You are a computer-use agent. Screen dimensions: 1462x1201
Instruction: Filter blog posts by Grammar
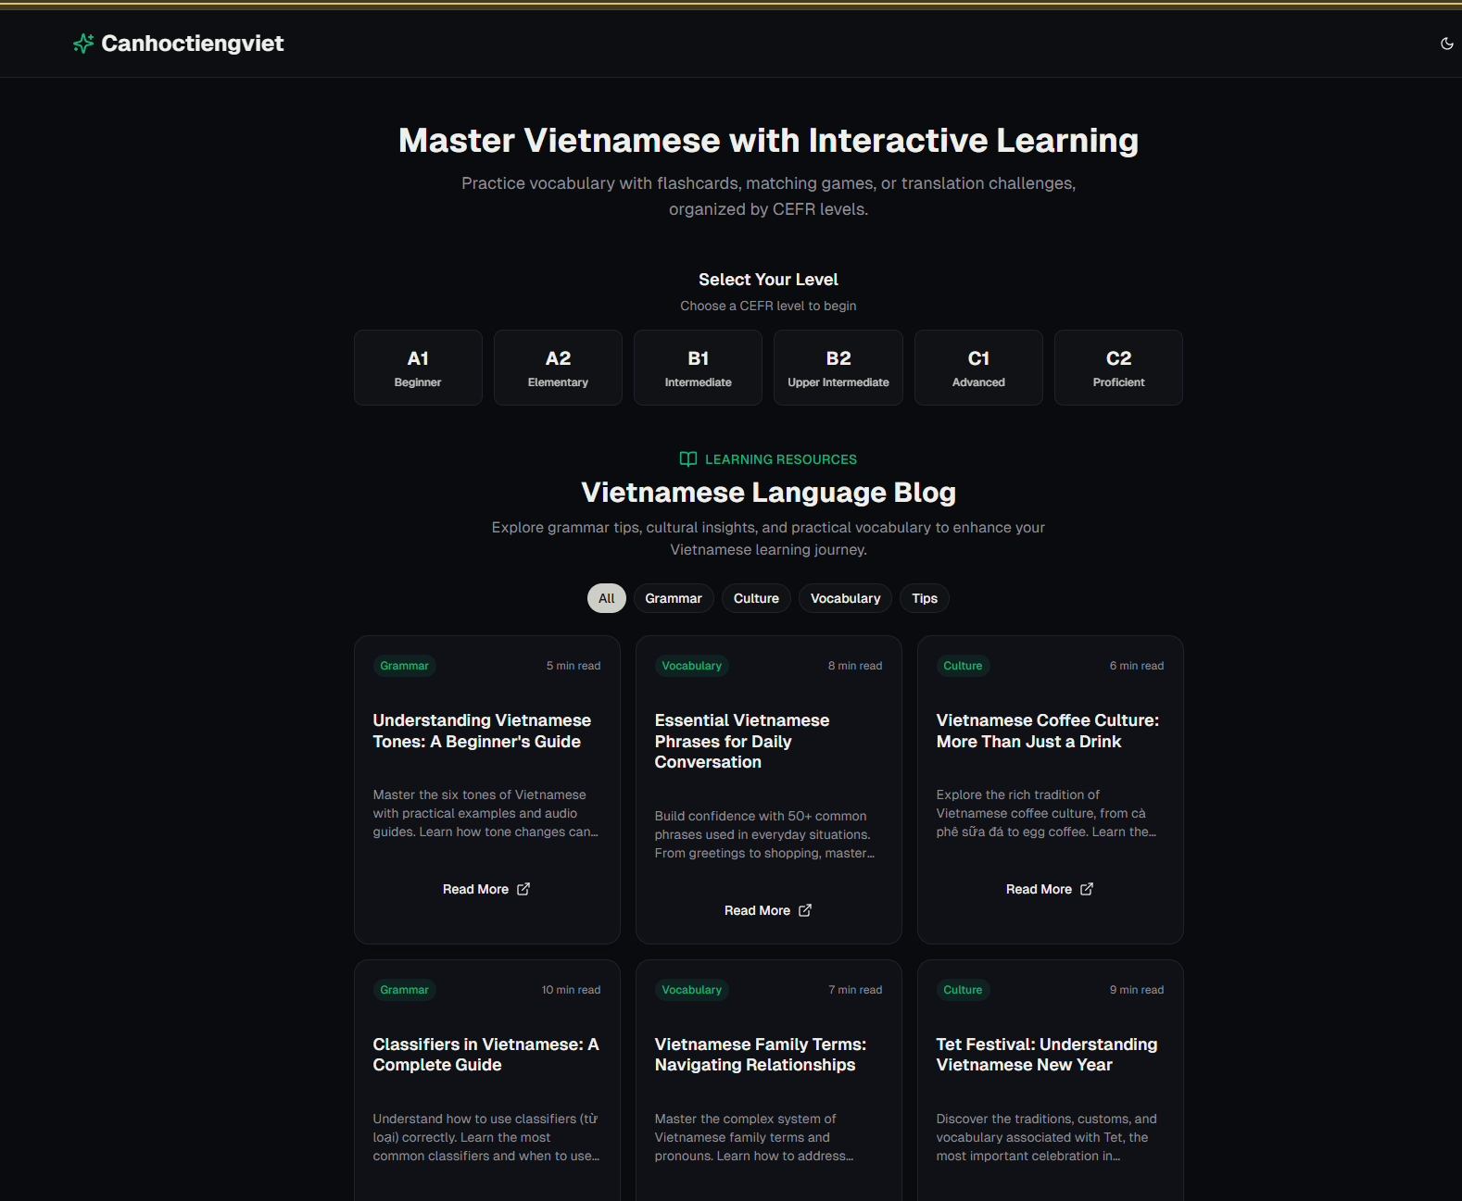tap(674, 598)
